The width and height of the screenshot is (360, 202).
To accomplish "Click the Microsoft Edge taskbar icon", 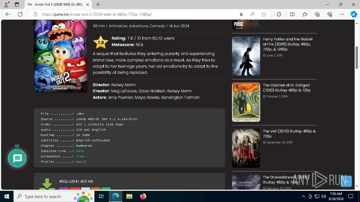I will (116, 196).
